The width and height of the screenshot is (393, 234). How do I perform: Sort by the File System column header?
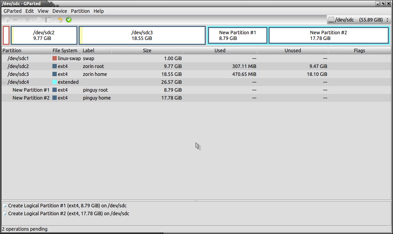[x=65, y=51]
